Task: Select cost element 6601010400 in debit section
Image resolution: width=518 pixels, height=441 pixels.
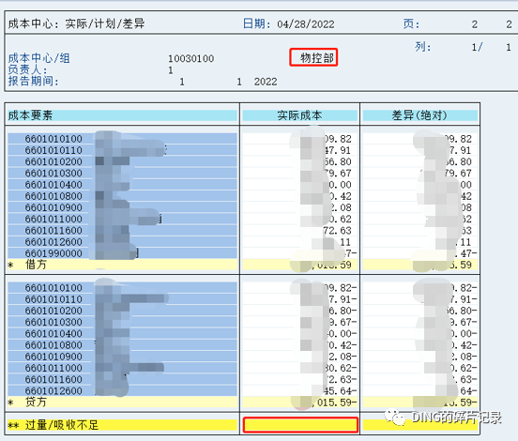Action: 53,185
